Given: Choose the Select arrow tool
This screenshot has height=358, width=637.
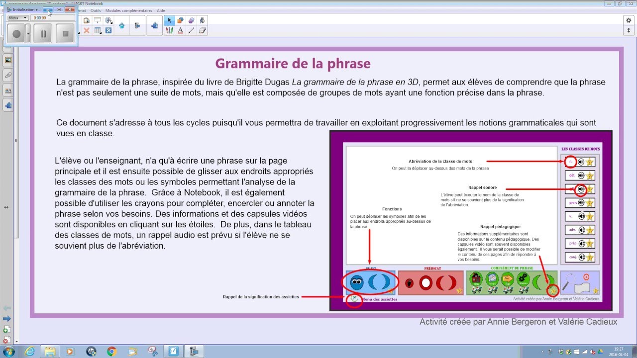Looking at the screenshot, I should (x=169, y=20).
